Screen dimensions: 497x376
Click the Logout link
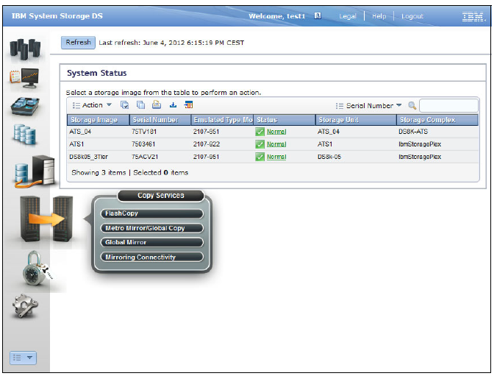pyautogui.click(x=412, y=16)
